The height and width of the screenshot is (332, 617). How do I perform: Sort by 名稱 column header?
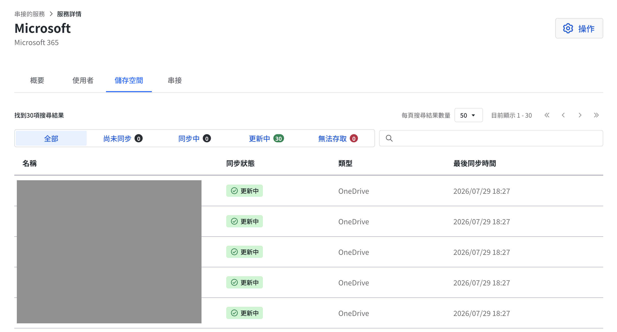(30, 163)
